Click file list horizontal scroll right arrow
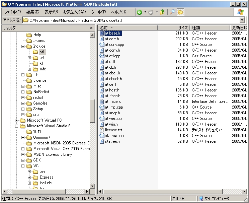 tap(244, 191)
